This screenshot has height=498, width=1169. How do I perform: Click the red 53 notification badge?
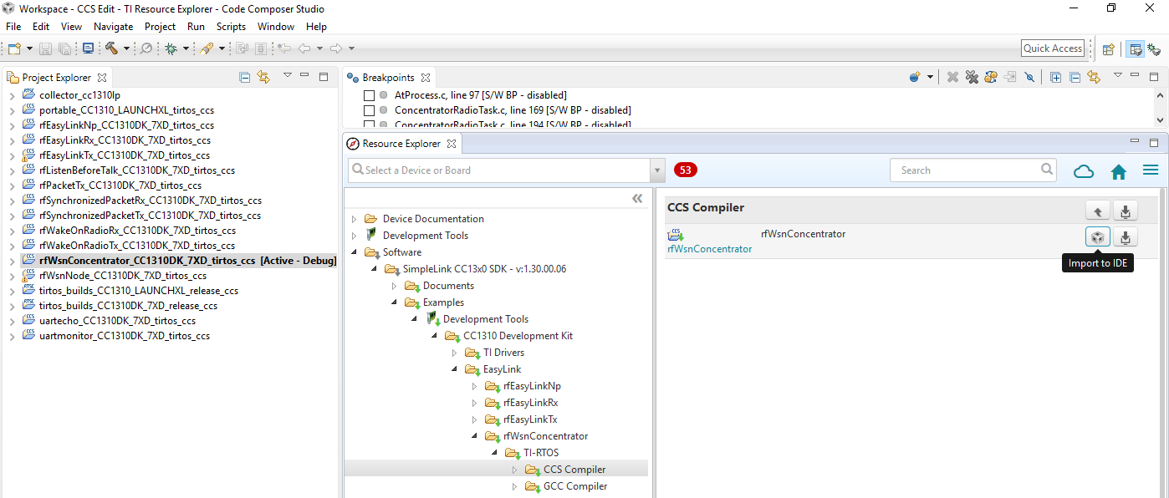pyautogui.click(x=686, y=170)
